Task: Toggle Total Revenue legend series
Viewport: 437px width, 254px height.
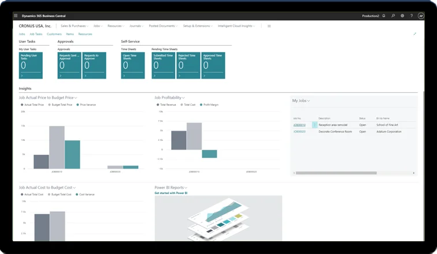Action: point(167,104)
